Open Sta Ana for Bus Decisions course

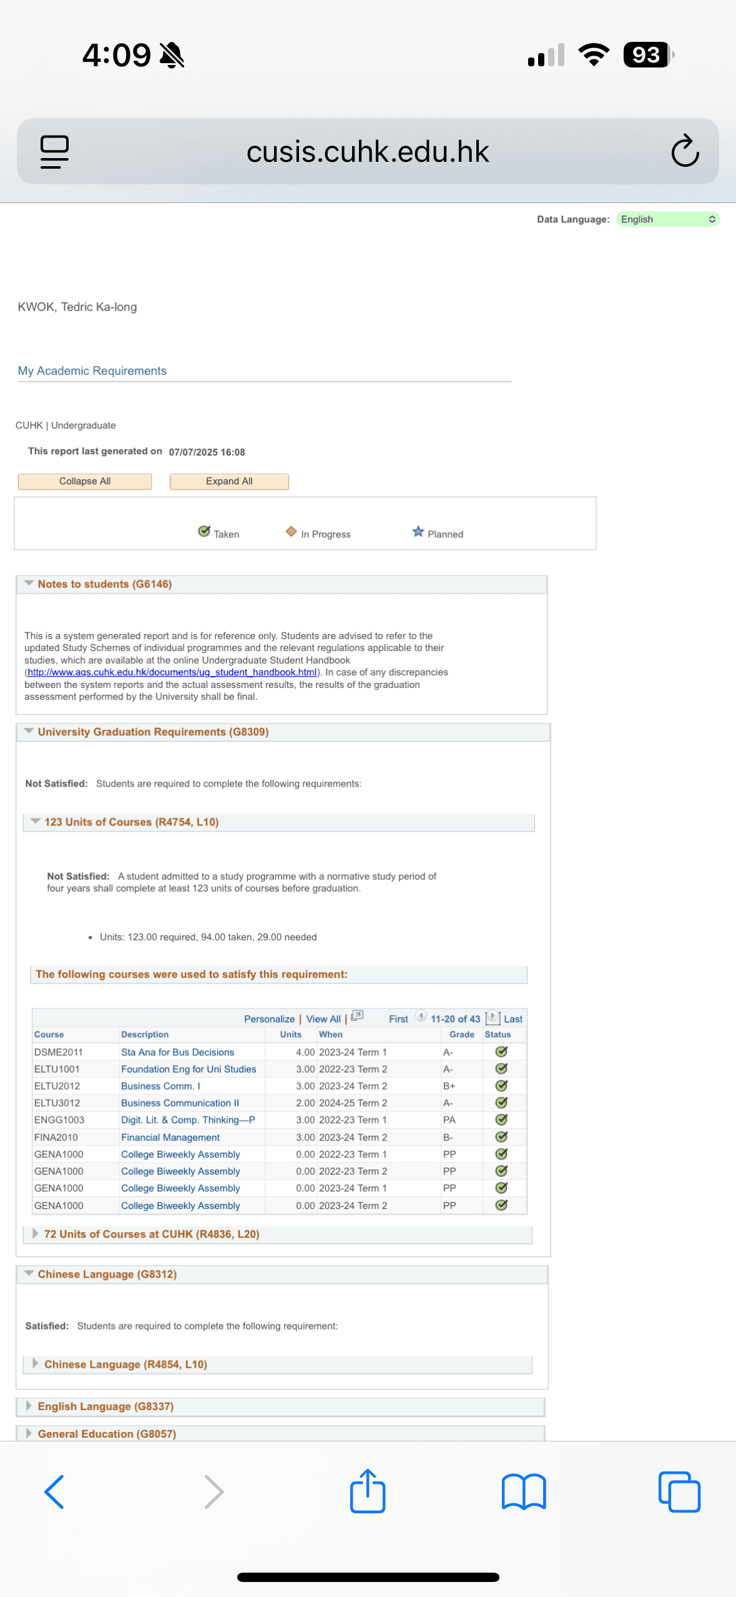tap(177, 1052)
